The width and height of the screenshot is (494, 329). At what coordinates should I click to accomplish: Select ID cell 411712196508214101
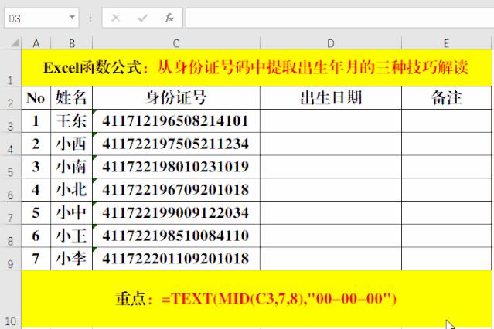[x=176, y=121]
